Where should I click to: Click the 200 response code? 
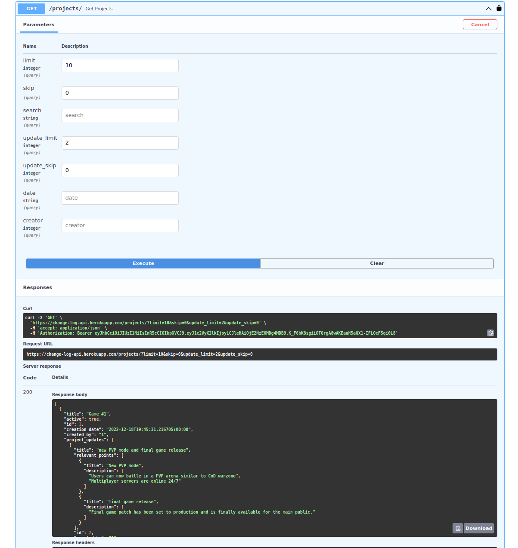(28, 392)
